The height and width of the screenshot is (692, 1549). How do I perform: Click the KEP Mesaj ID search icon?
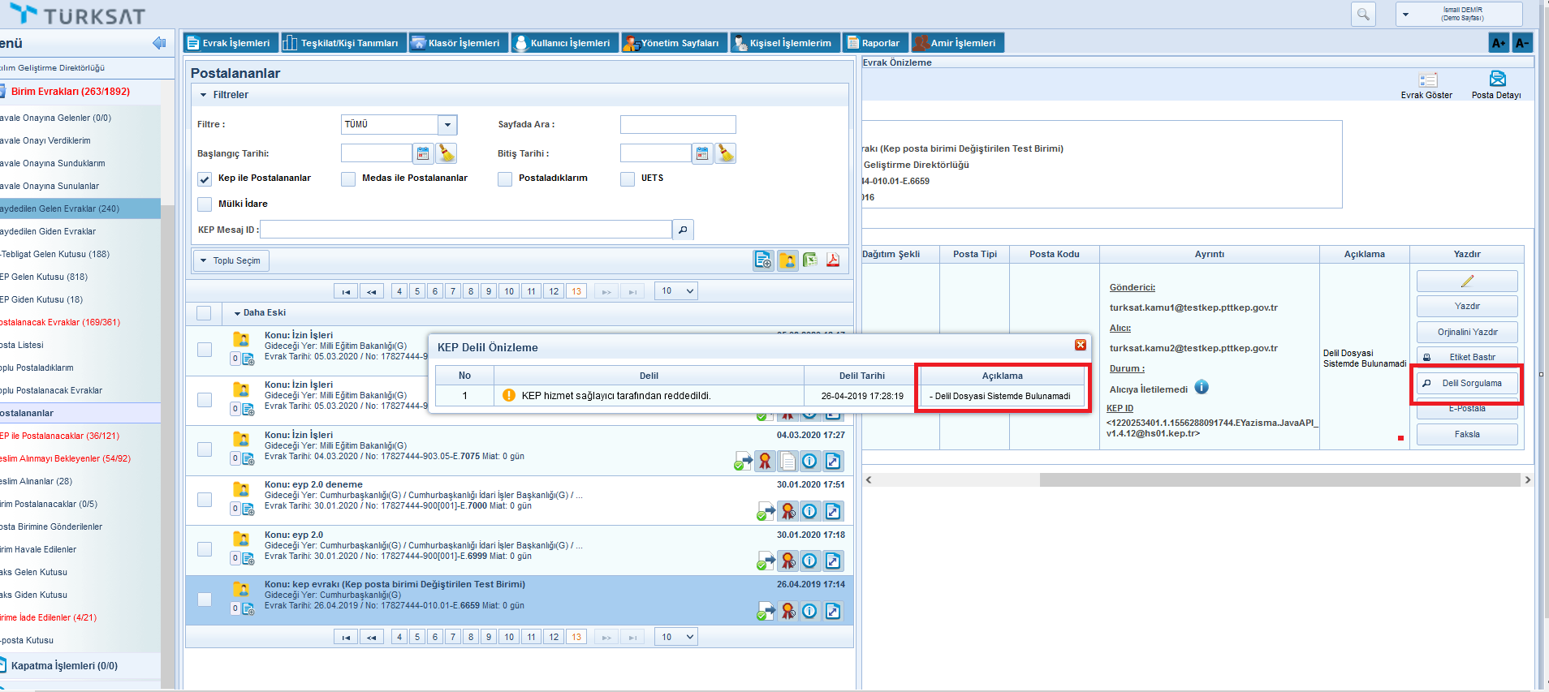click(x=683, y=230)
